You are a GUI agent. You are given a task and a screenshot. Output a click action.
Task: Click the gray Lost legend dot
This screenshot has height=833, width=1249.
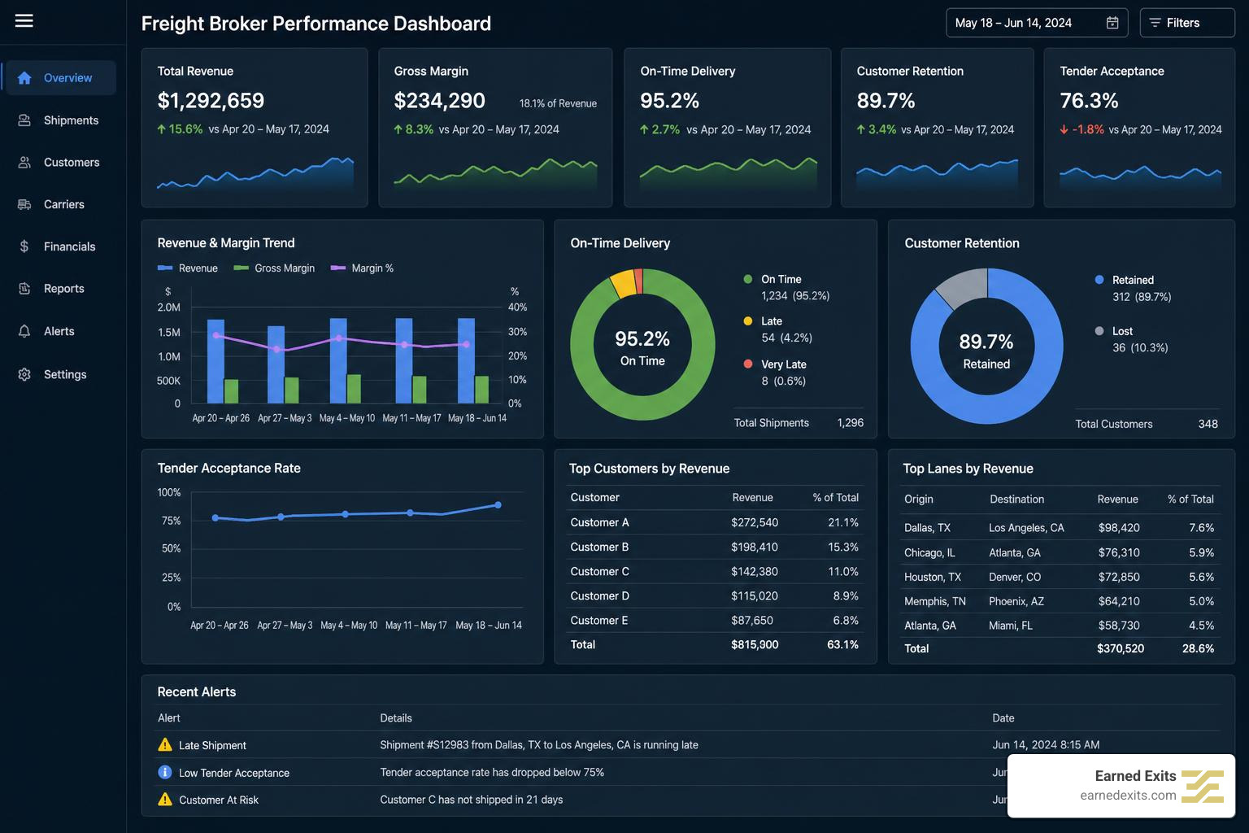coord(1099,331)
